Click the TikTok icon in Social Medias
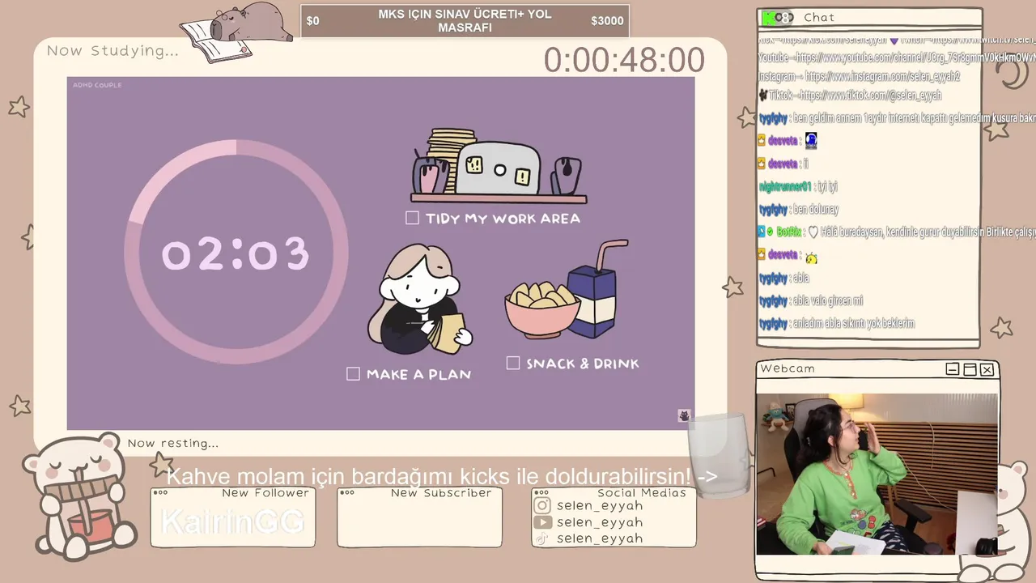Screen dimensions: 1036x583 (542, 538)
